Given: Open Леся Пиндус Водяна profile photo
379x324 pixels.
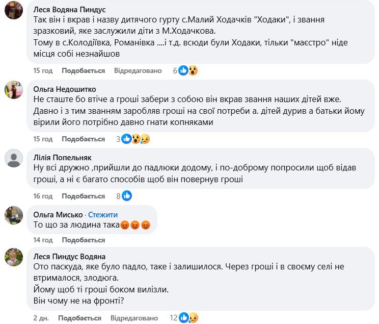Looking at the screenshot, I should (x=13, y=257).
